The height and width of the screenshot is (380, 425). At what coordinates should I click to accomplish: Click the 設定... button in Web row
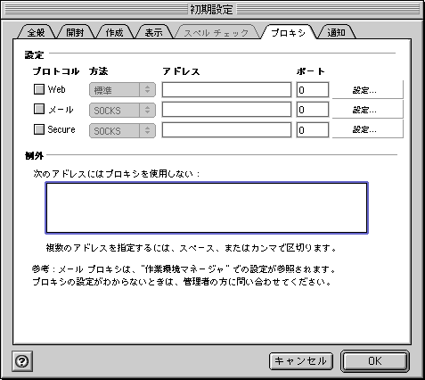(367, 90)
